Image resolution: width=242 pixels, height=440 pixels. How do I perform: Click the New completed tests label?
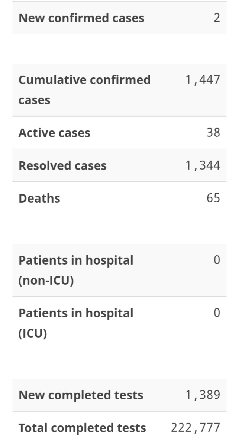tap(81, 395)
